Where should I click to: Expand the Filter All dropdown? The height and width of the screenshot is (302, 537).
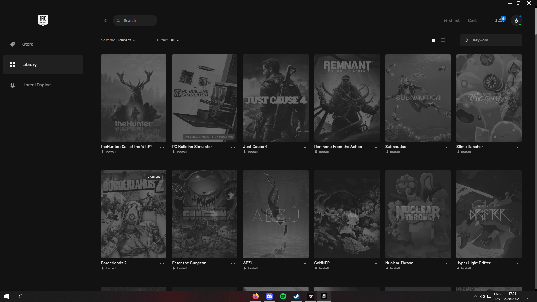click(x=175, y=40)
